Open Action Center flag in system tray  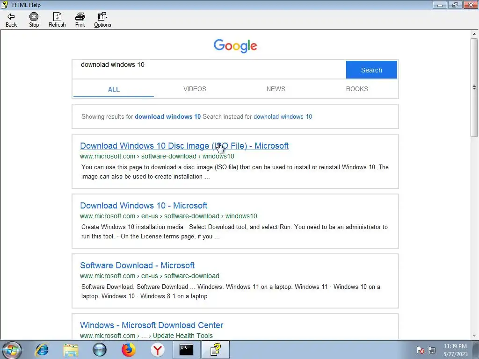coord(421,350)
